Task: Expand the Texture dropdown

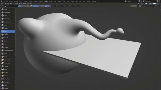Action: (60, 6)
